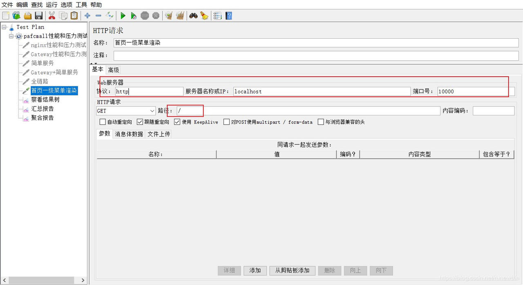This screenshot has width=523, height=285.
Task: Open the 编辑 menu
Action: pos(22,4)
